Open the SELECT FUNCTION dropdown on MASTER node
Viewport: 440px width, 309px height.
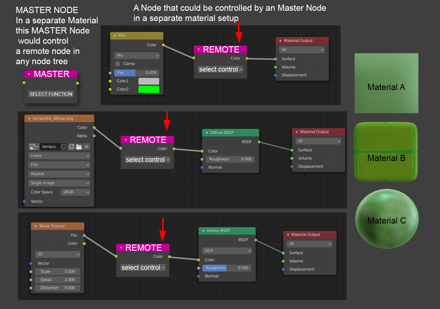coord(51,94)
